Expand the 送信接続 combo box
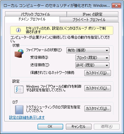124x134 pixels. [92, 65]
